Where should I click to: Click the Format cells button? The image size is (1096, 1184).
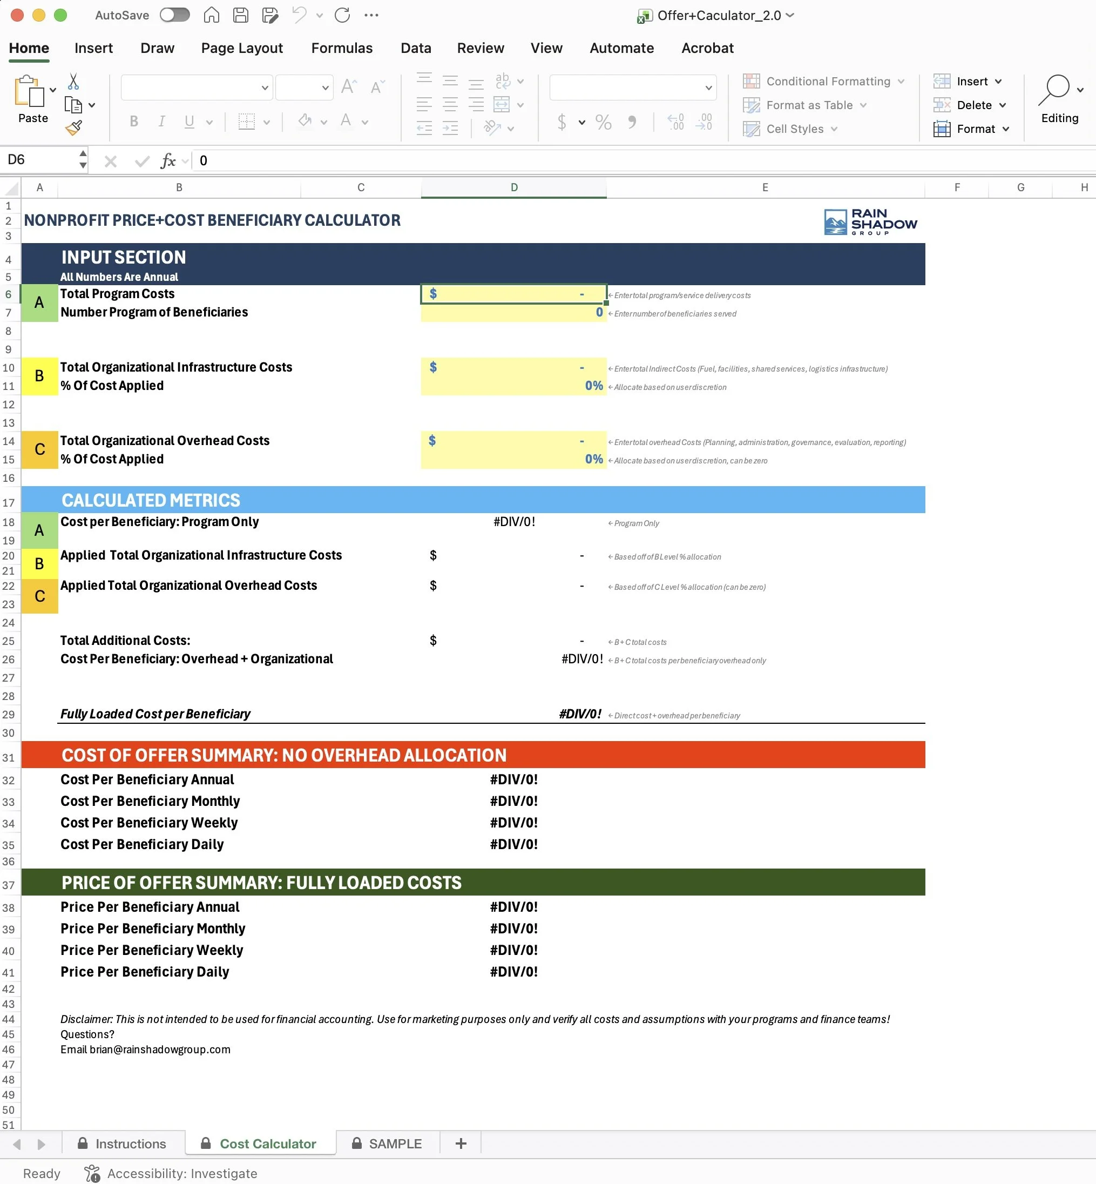pyautogui.click(x=971, y=129)
